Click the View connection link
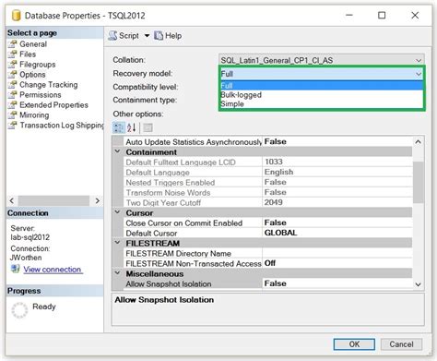Screen dimensions: 437x361 coord(53,270)
